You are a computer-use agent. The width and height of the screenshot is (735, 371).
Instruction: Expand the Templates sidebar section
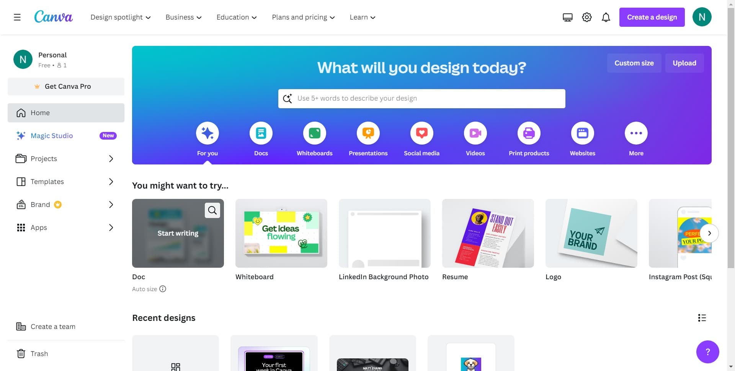coord(111,181)
